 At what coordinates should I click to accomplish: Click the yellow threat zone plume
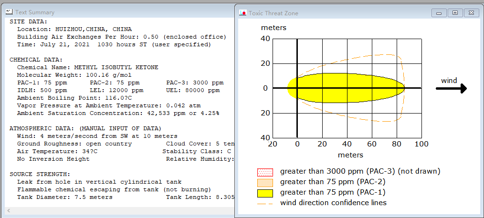tap(346, 88)
